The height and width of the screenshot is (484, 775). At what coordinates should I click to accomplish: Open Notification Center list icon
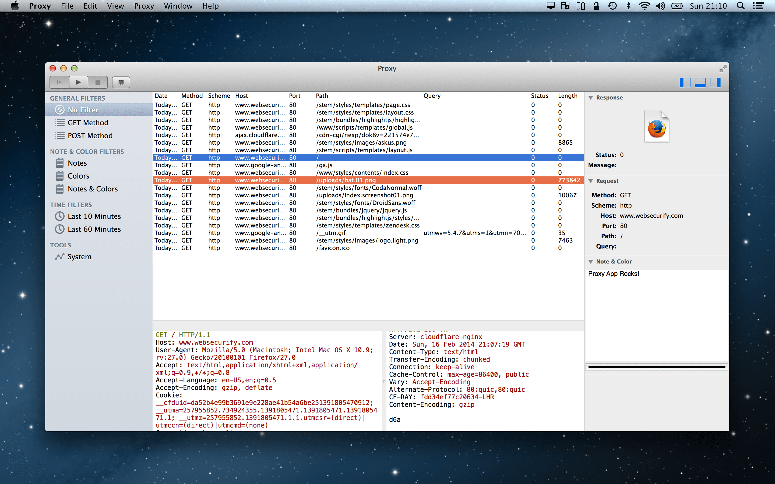758,6
